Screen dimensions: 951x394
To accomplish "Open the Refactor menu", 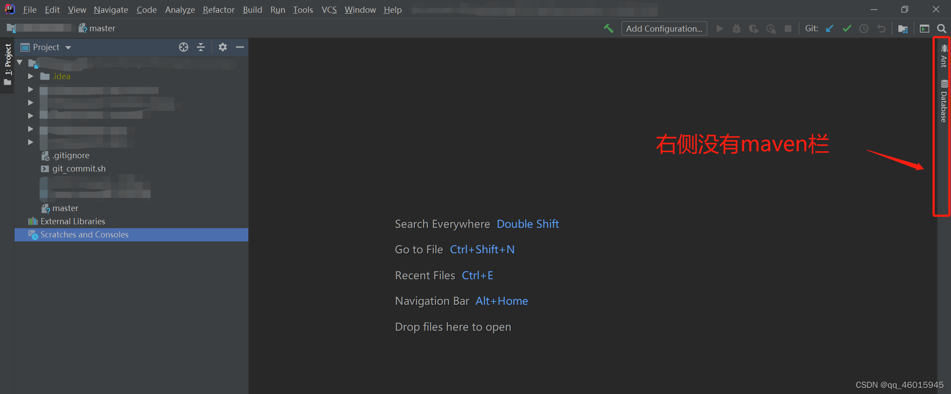I will click(218, 10).
